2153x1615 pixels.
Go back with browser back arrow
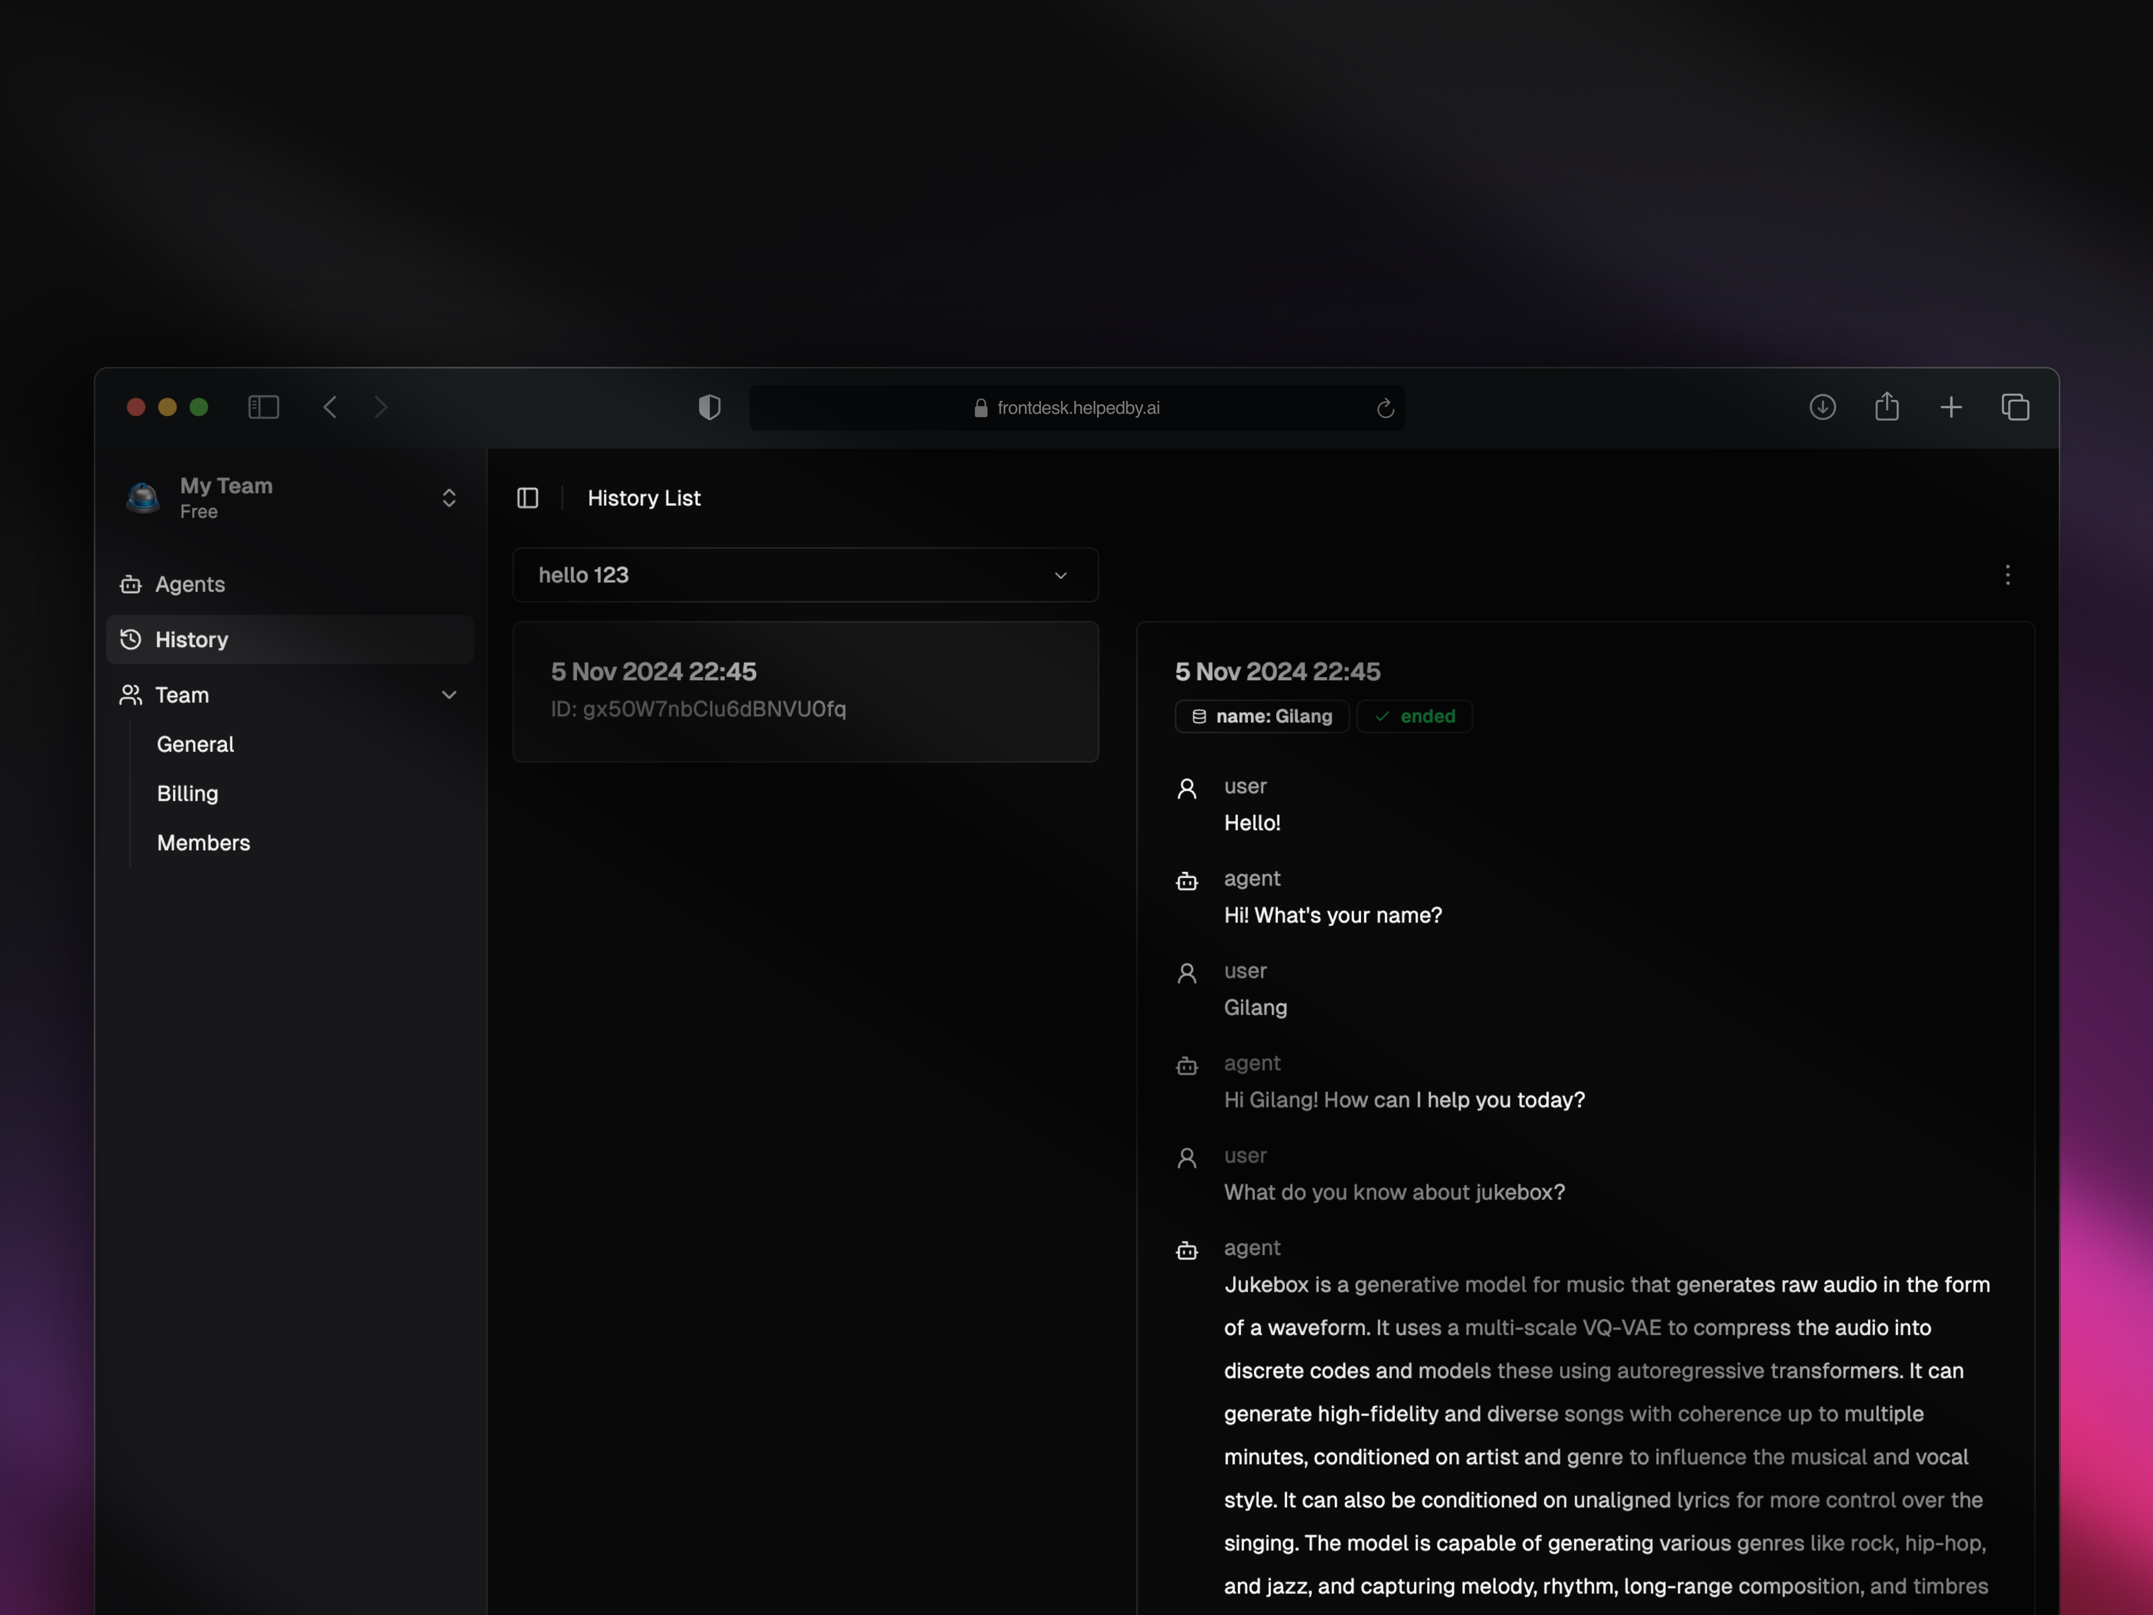pyautogui.click(x=330, y=407)
